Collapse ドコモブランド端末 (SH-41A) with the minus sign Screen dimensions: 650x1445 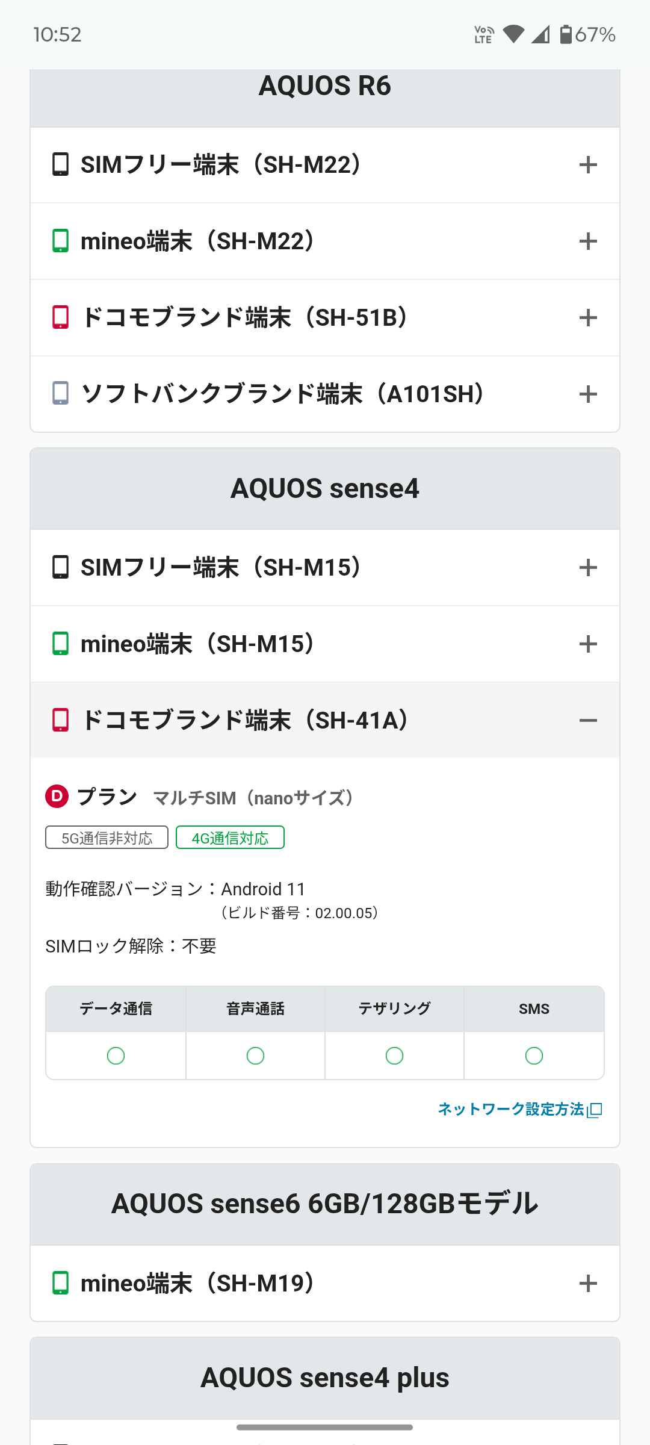pyautogui.click(x=588, y=720)
